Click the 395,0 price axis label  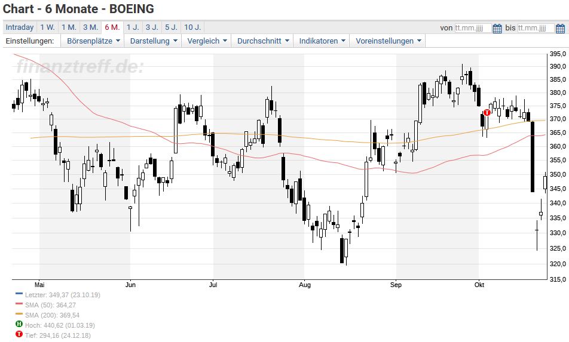pyautogui.click(x=558, y=54)
